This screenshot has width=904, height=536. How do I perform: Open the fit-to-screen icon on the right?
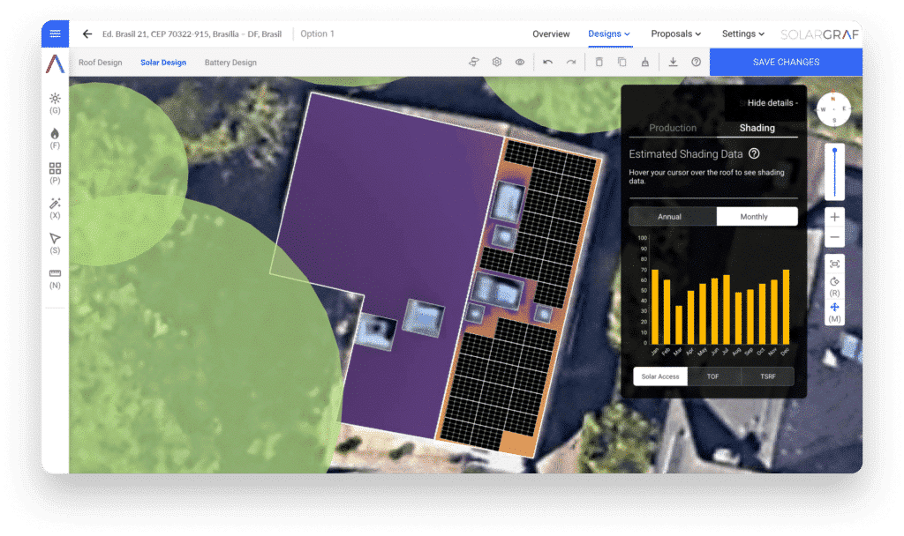tap(834, 263)
